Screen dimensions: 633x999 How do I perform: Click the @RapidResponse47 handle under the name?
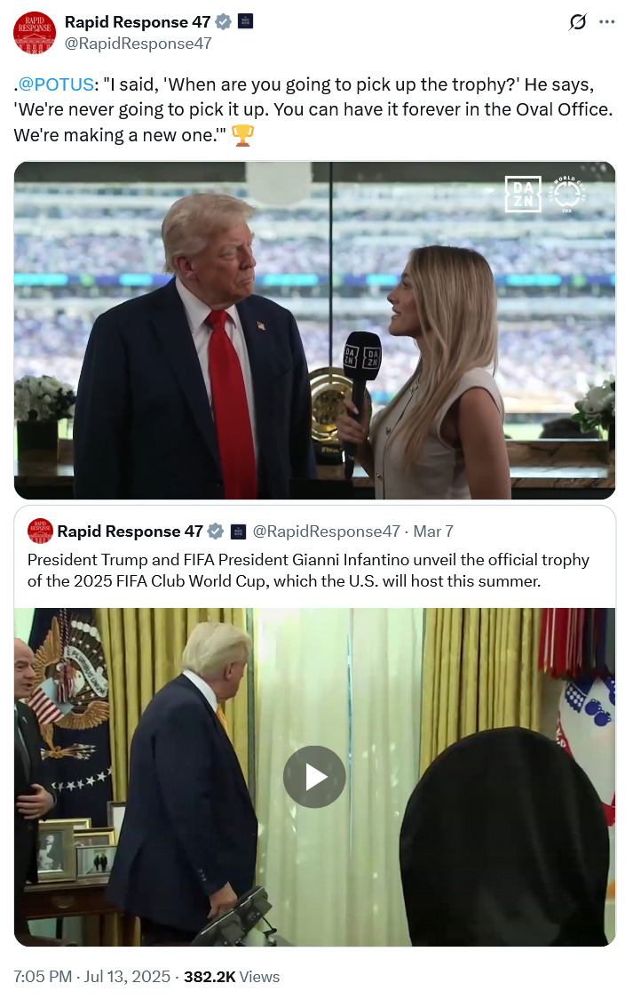tap(138, 44)
